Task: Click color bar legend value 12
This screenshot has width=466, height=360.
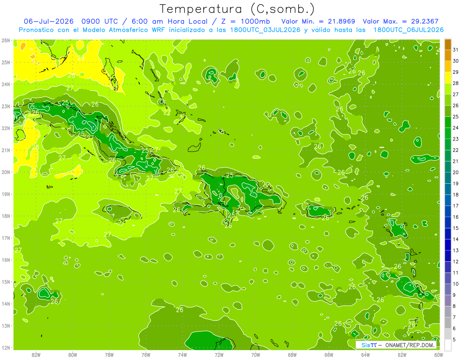Action: (x=456, y=262)
